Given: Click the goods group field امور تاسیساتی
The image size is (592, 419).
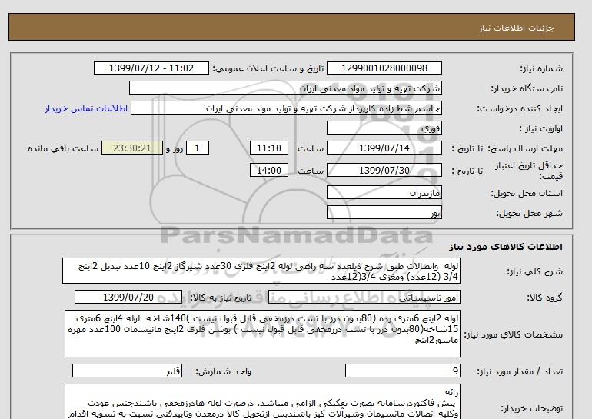Looking at the screenshot, I should point(364,298).
